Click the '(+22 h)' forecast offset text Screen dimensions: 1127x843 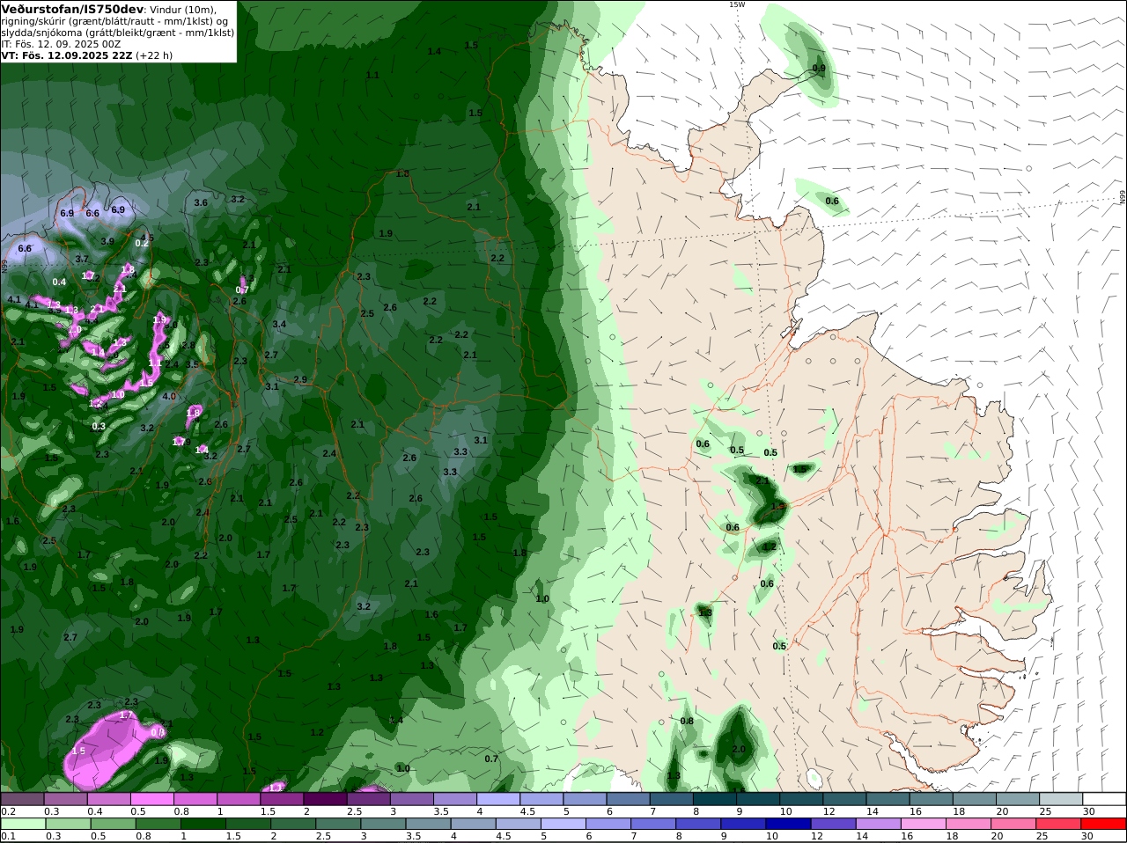coord(154,55)
